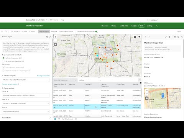This screenshot has width=184, height=138.
Task: Switch to the Collaborate tab
Action: coord(124,26)
